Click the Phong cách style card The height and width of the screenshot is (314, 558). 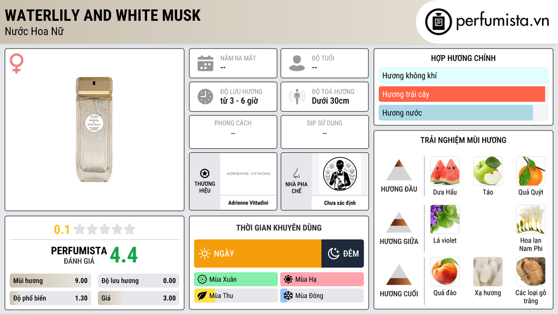point(233,132)
